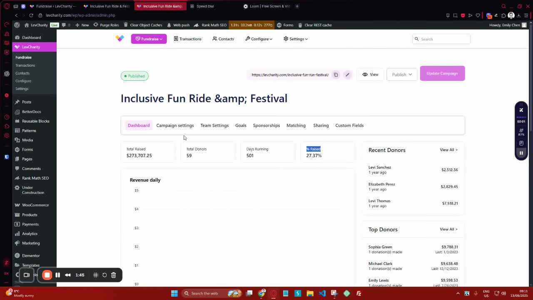
Task: Stop the screen recording with red button
Action: point(47,275)
